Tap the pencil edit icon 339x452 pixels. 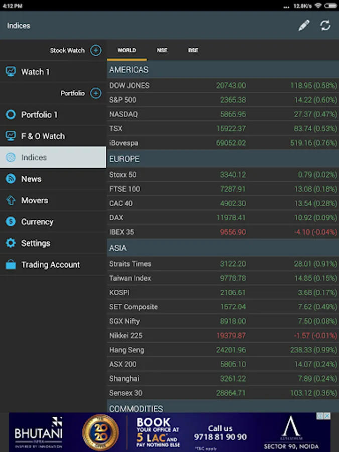(304, 26)
